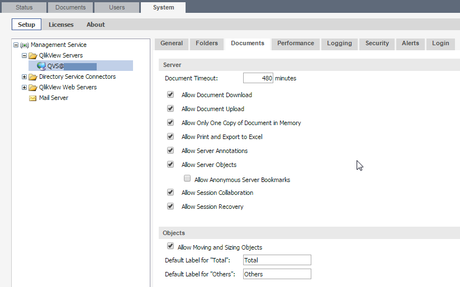The height and width of the screenshot is (287, 460).
Task: Uncheck Allow Only One Copy of Document in Memory
Action: pos(170,122)
